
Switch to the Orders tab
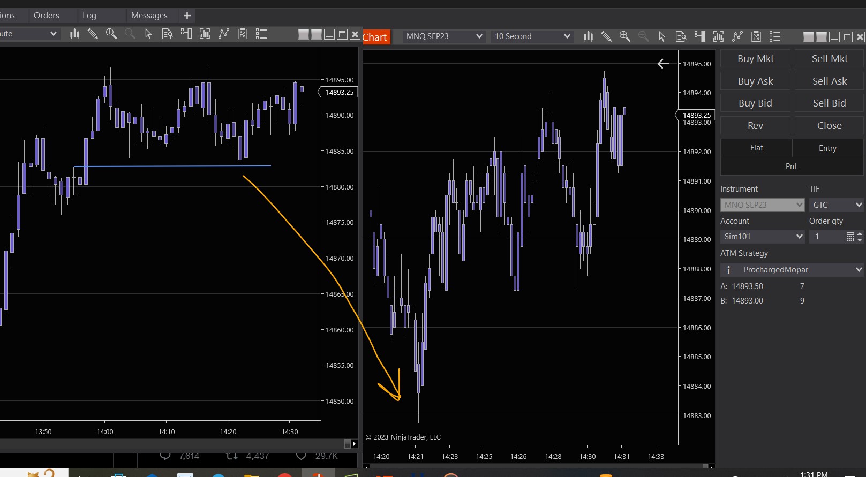[x=47, y=16]
